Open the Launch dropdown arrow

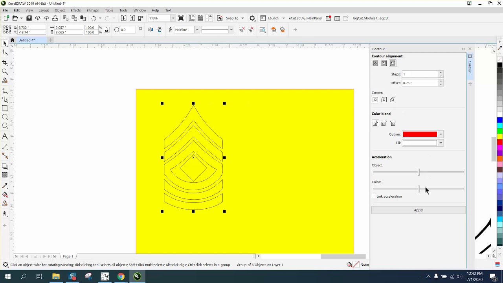tap(283, 18)
